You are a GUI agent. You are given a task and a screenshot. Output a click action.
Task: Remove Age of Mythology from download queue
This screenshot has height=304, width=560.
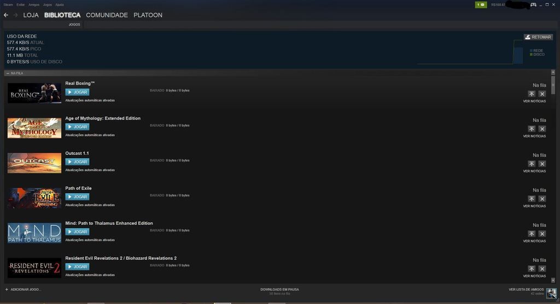542,129
